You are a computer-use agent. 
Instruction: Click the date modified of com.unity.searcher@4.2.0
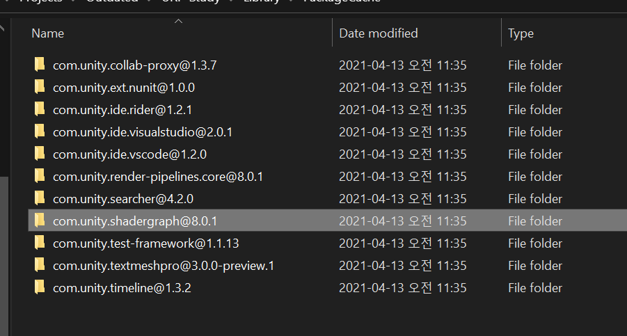[x=403, y=198]
